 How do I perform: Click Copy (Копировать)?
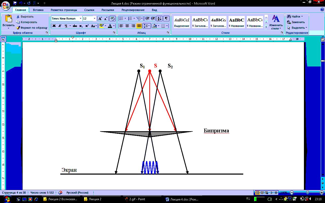pos(27,22)
